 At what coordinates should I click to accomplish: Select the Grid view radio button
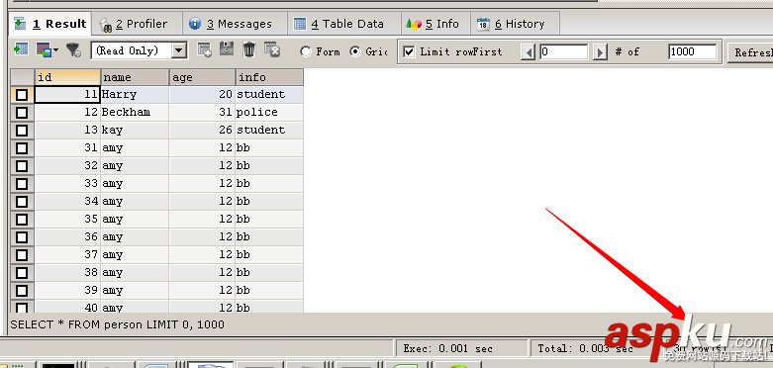tap(355, 51)
